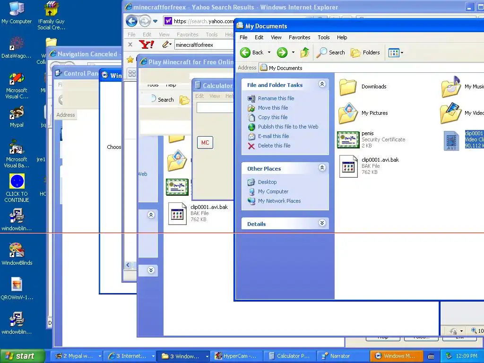Select clip0001.avi.bak file in front My Documents

coord(348,166)
